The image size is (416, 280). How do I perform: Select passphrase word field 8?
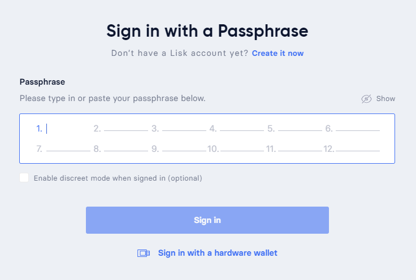click(x=126, y=148)
